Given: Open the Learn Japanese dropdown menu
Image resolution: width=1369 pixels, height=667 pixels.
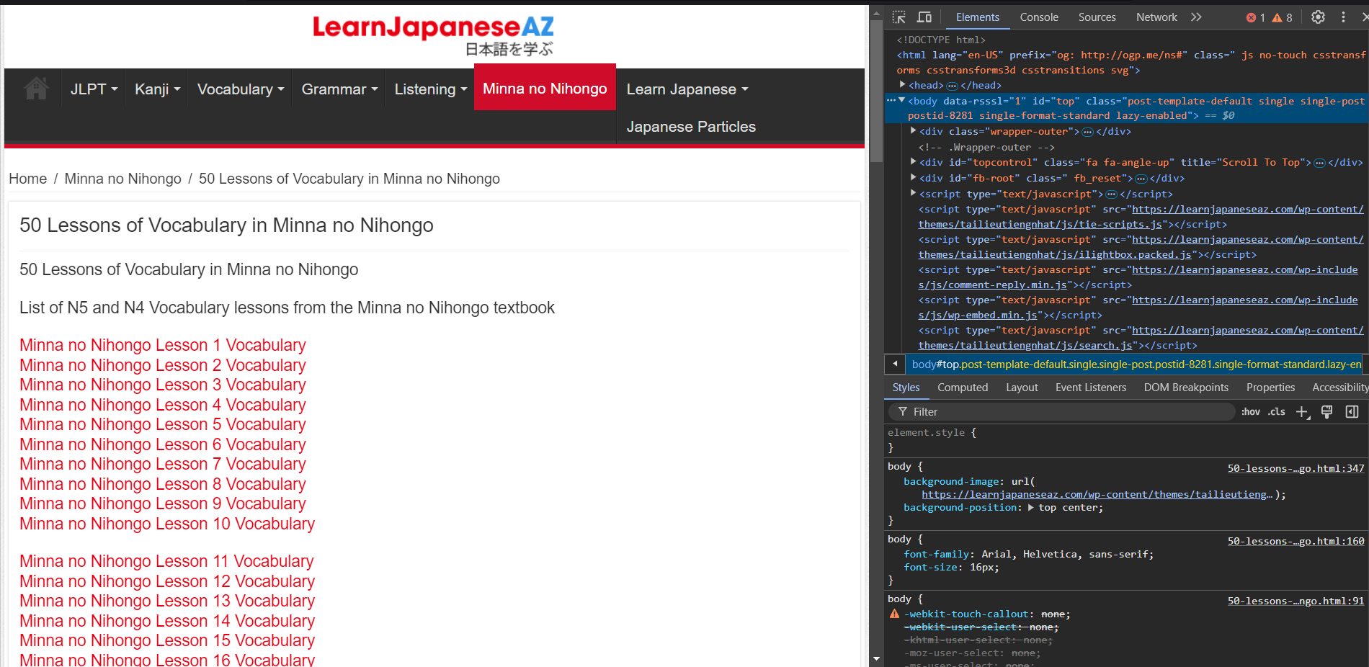Looking at the screenshot, I should tap(687, 89).
